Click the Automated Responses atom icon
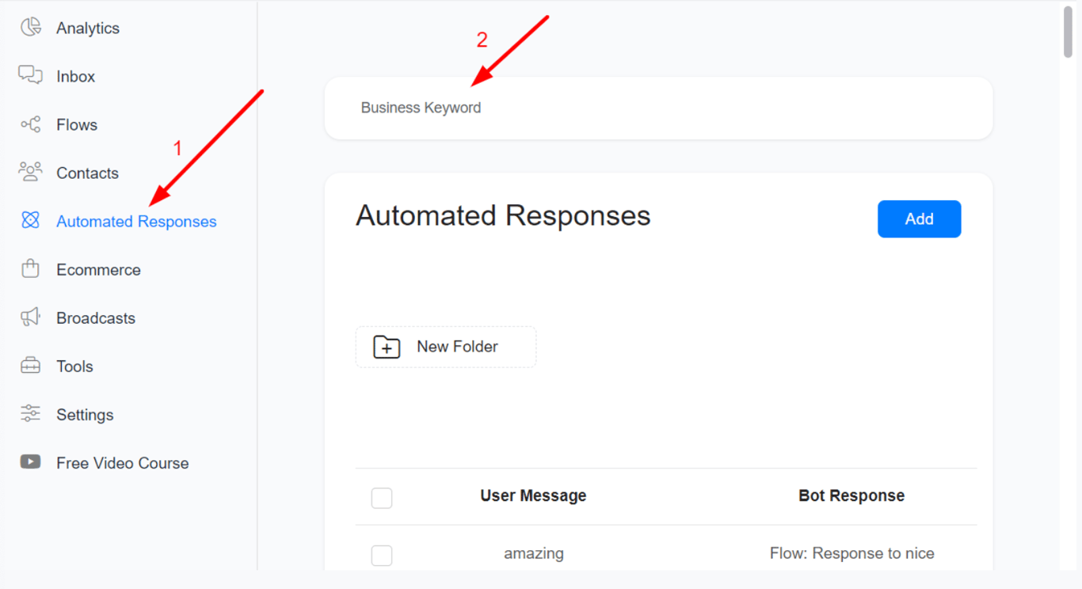Screen dimensions: 1082x589 (30, 220)
